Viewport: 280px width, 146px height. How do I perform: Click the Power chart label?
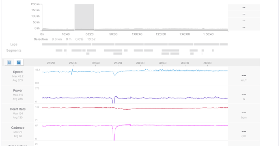18,90
